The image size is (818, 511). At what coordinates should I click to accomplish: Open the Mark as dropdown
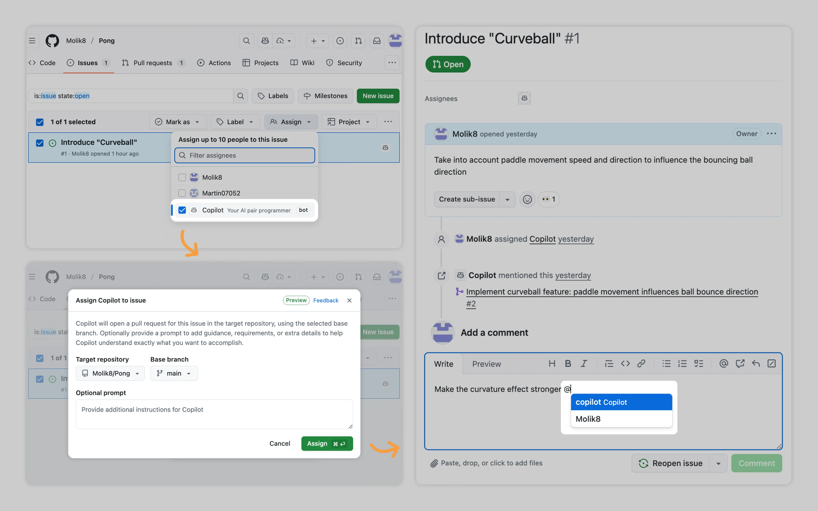(x=177, y=122)
